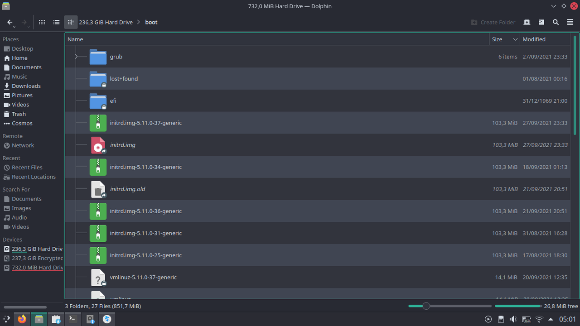Viewport: 580px width, 326px height.
Task: Select the 732,0 MiB Hard Drive device
Action: coord(36,268)
